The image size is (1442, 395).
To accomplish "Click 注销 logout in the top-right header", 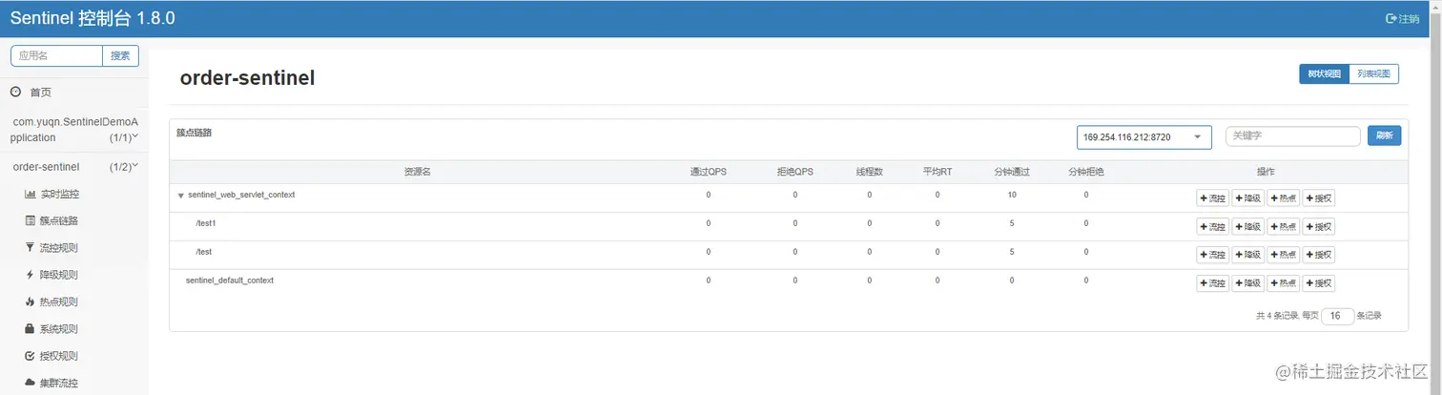I will coord(1402,18).
